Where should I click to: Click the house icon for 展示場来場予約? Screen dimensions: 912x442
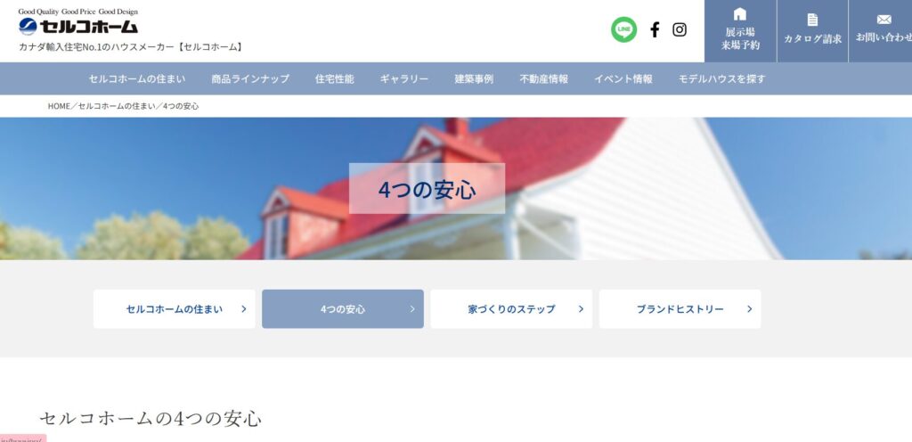pos(740,14)
